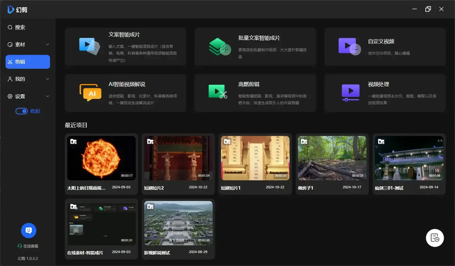The width and height of the screenshot is (455, 266).
Task: Expand the 我的 section chevron
Action: pyautogui.click(x=48, y=79)
